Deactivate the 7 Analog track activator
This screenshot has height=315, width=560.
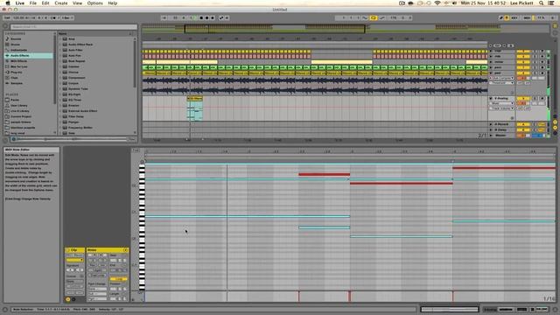click(523, 98)
